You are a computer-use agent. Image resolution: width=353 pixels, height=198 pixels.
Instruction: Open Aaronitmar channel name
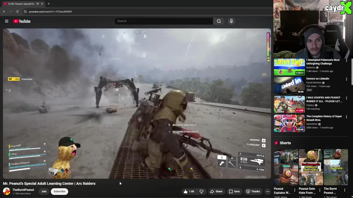pos(312,124)
